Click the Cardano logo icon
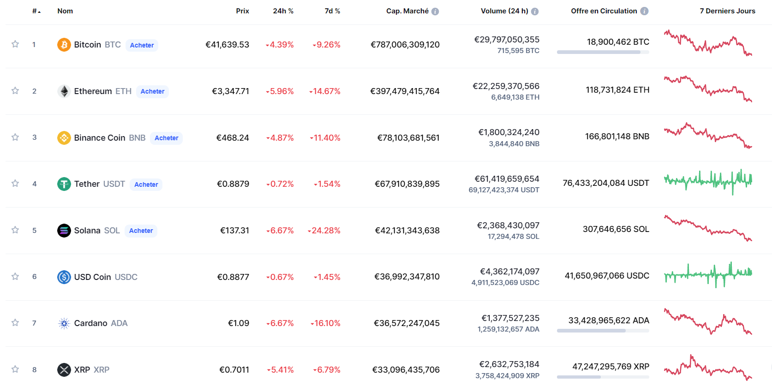This screenshot has height=392, width=772. point(64,323)
